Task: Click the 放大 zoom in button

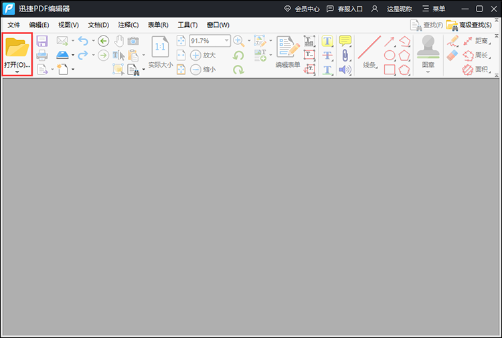Action: coord(203,55)
